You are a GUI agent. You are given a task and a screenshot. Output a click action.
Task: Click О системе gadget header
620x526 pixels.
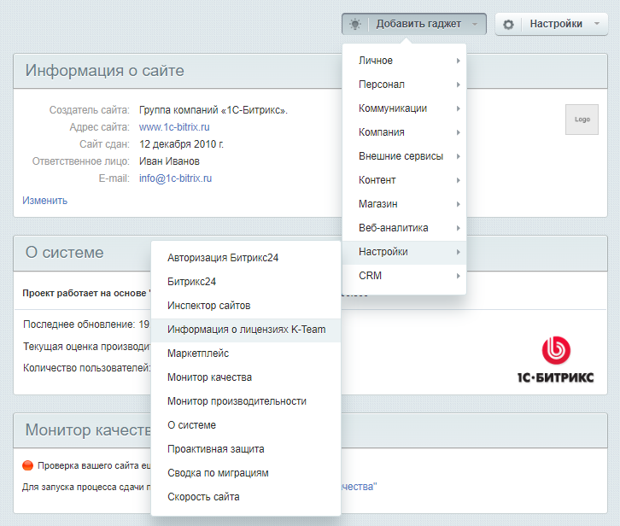point(82,253)
